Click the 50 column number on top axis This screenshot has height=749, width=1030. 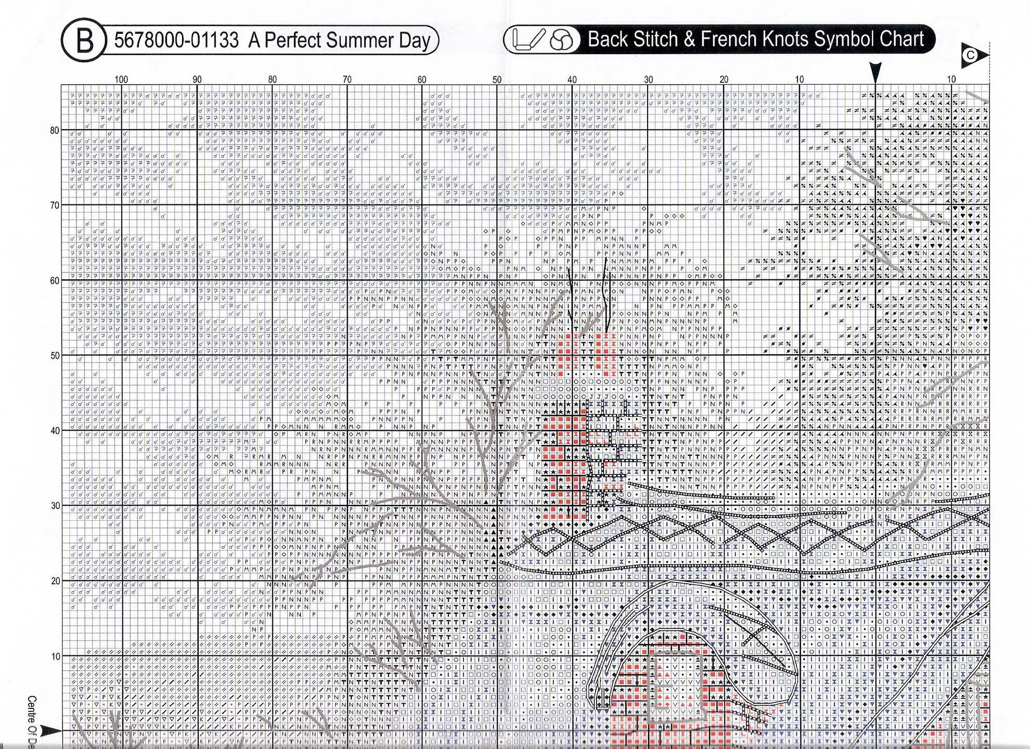tap(497, 80)
